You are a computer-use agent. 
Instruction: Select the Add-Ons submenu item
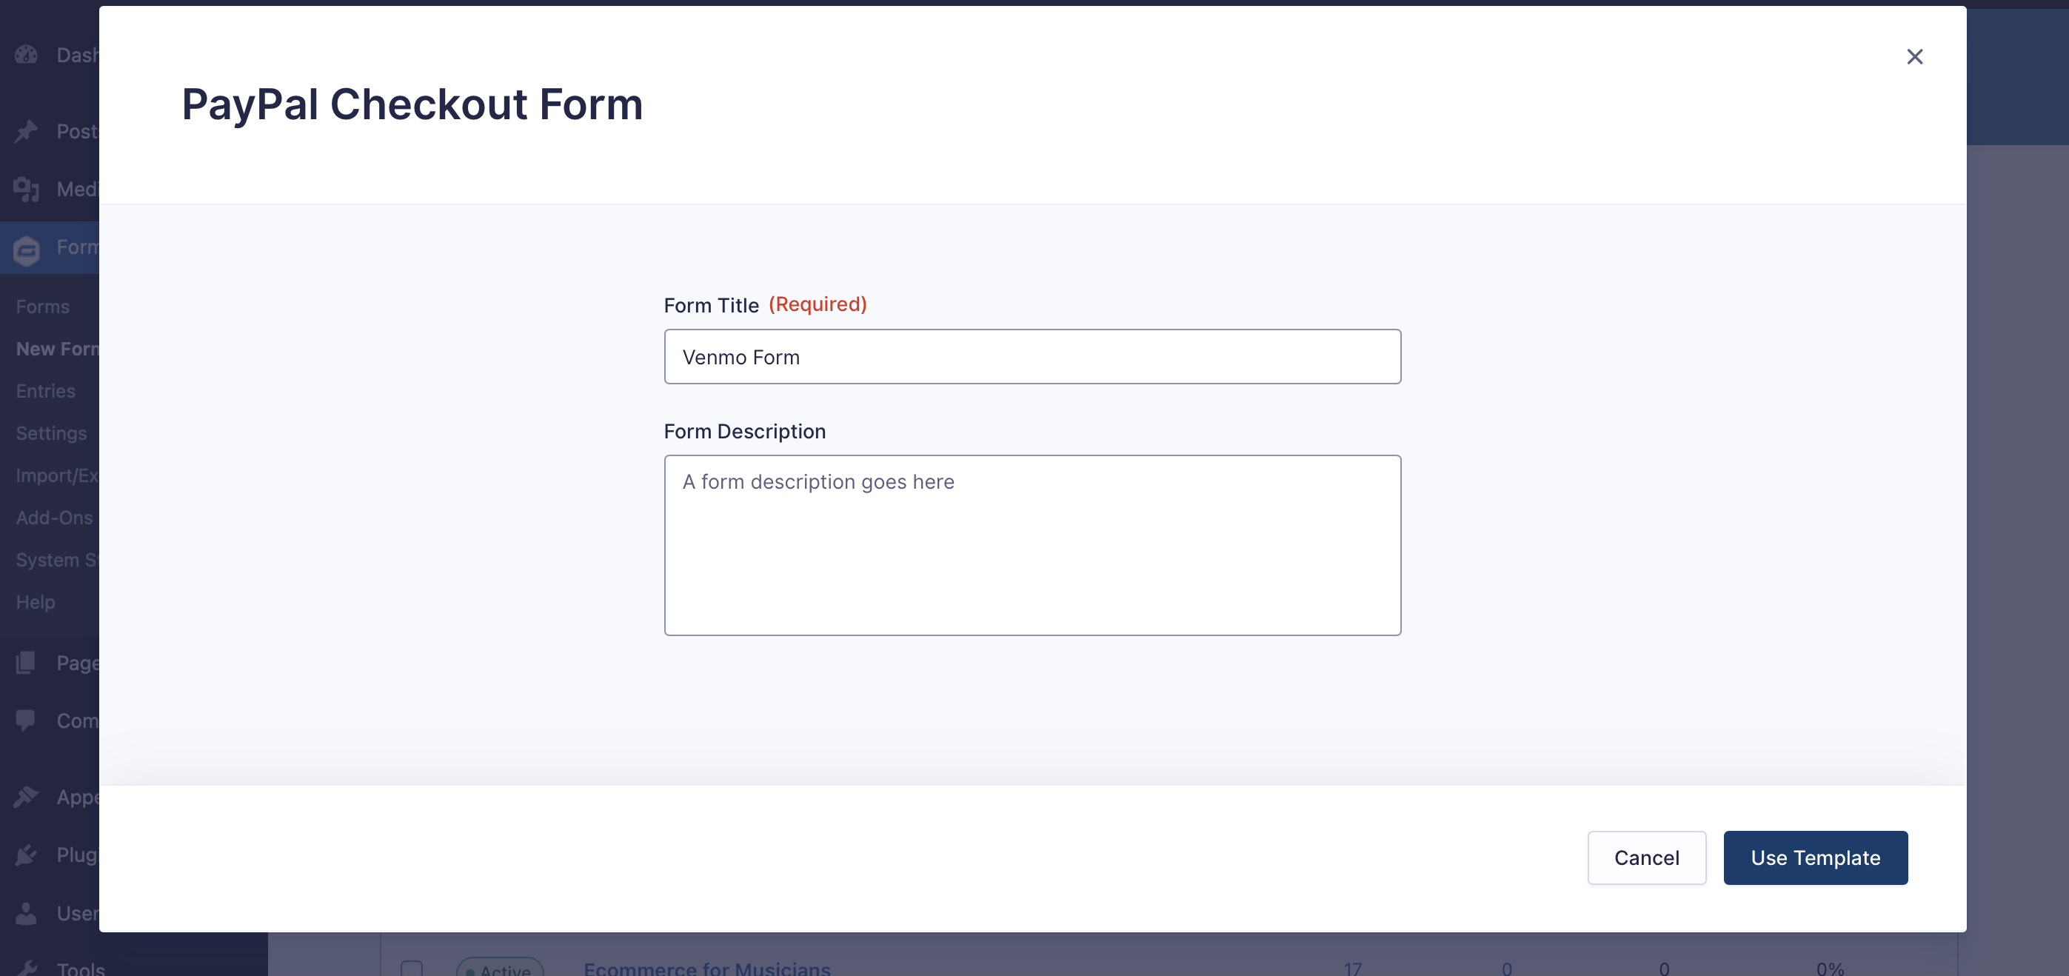tap(55, 518)
